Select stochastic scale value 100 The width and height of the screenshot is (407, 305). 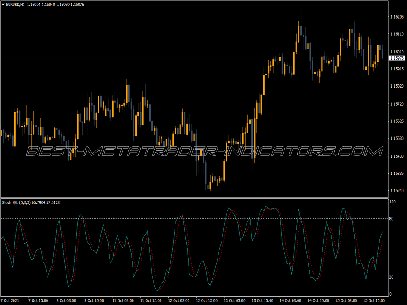coord(393,202)
